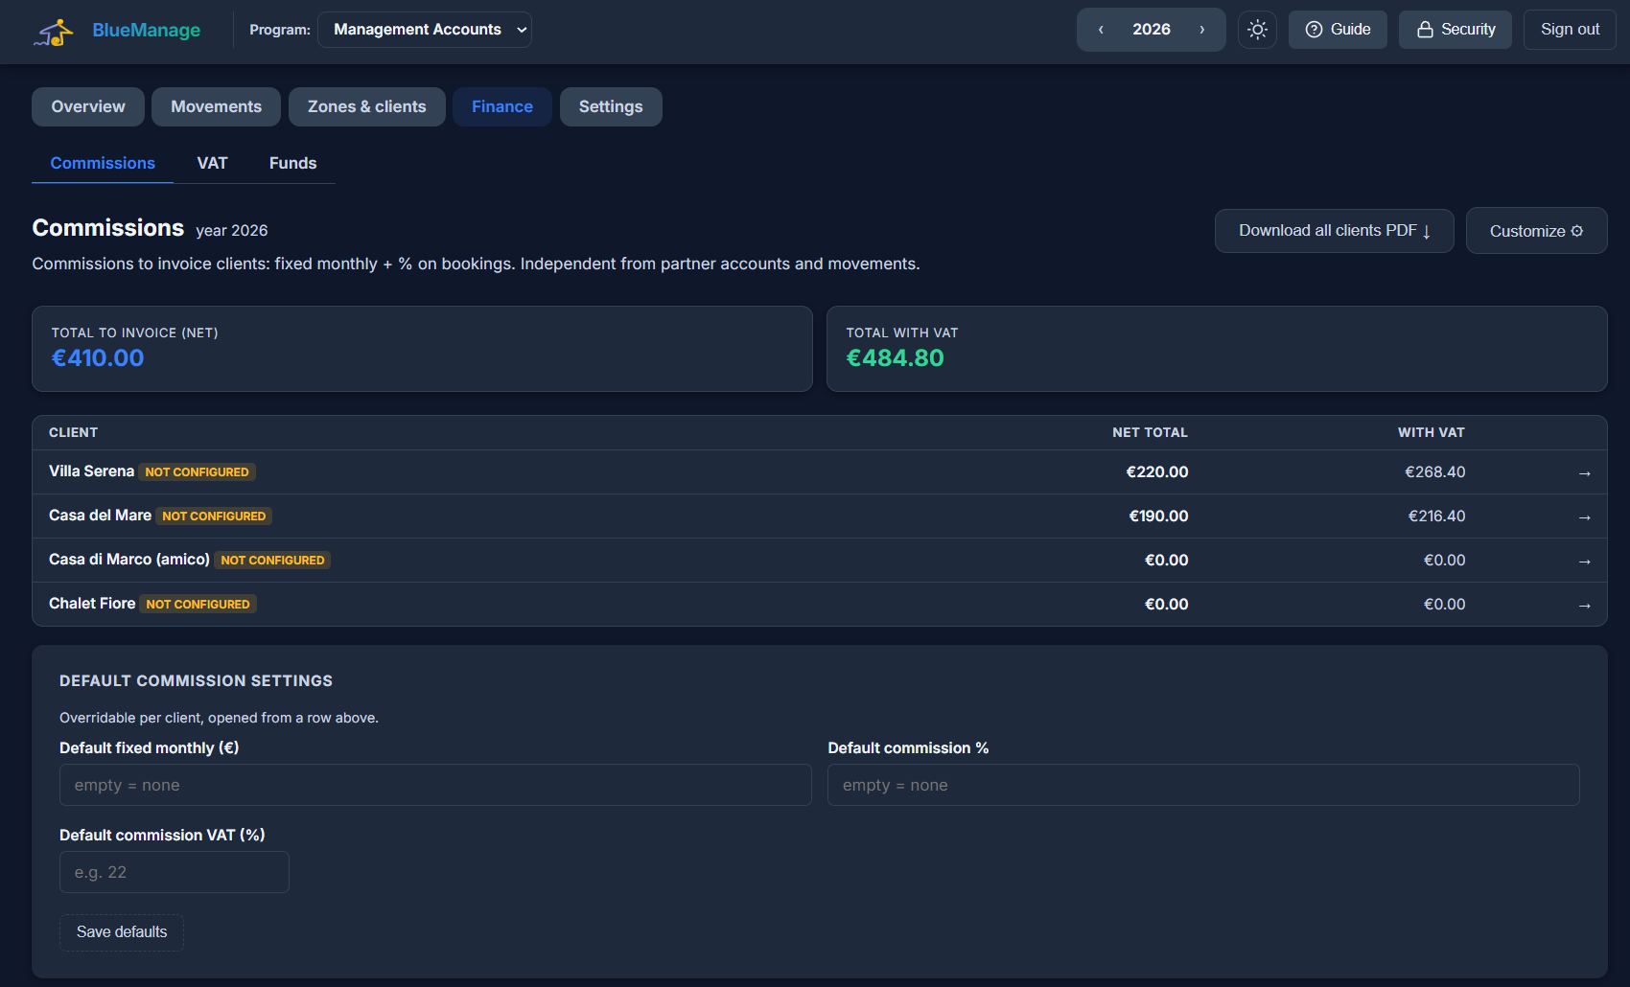Screen dimensions: 1630x987
Task: Go to next year arrow
Action: click(1201, 30)
